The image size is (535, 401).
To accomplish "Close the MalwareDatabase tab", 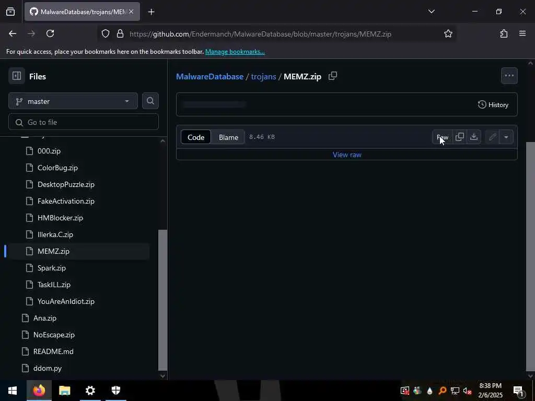I will pos(131,11).
